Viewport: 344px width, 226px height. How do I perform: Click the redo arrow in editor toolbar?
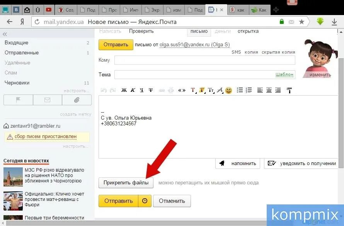[x=112, y=90]
